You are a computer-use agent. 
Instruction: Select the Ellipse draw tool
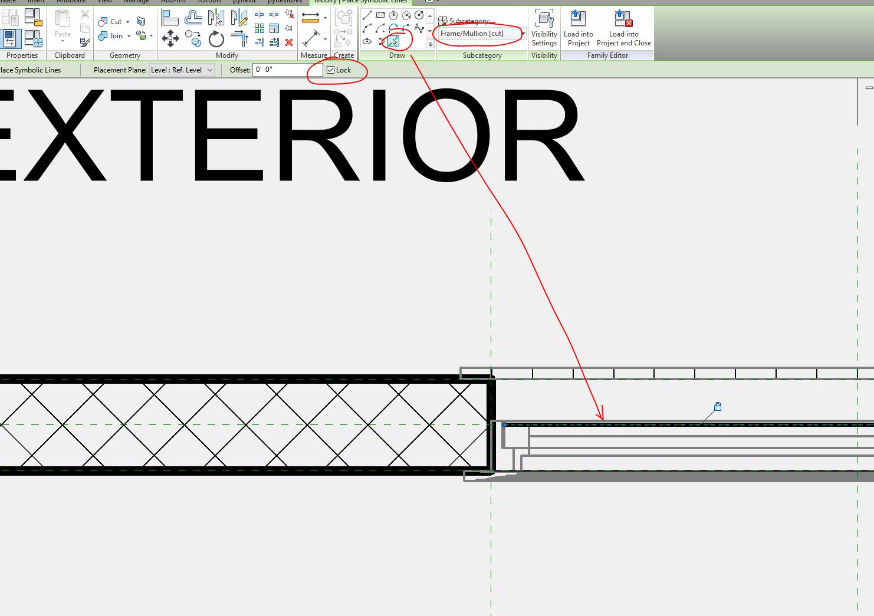[367, 41]
